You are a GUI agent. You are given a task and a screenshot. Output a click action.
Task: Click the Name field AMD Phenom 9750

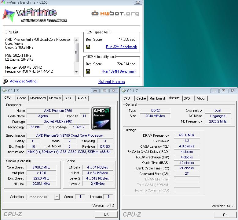58,111
